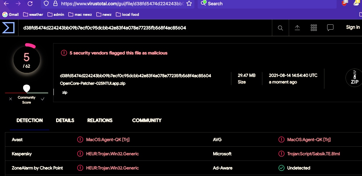
Task: Click the ZoneAlarm by Check Point vendor name
Action: pyautogui.click(x=37, y=168)
